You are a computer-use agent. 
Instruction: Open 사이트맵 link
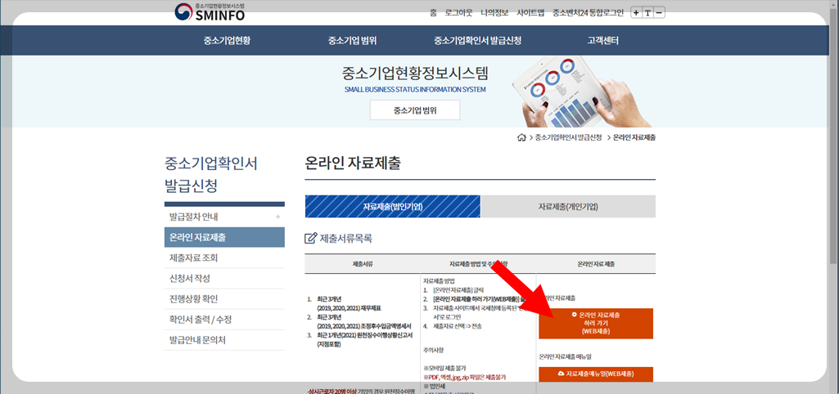click(x=530, y=13)
